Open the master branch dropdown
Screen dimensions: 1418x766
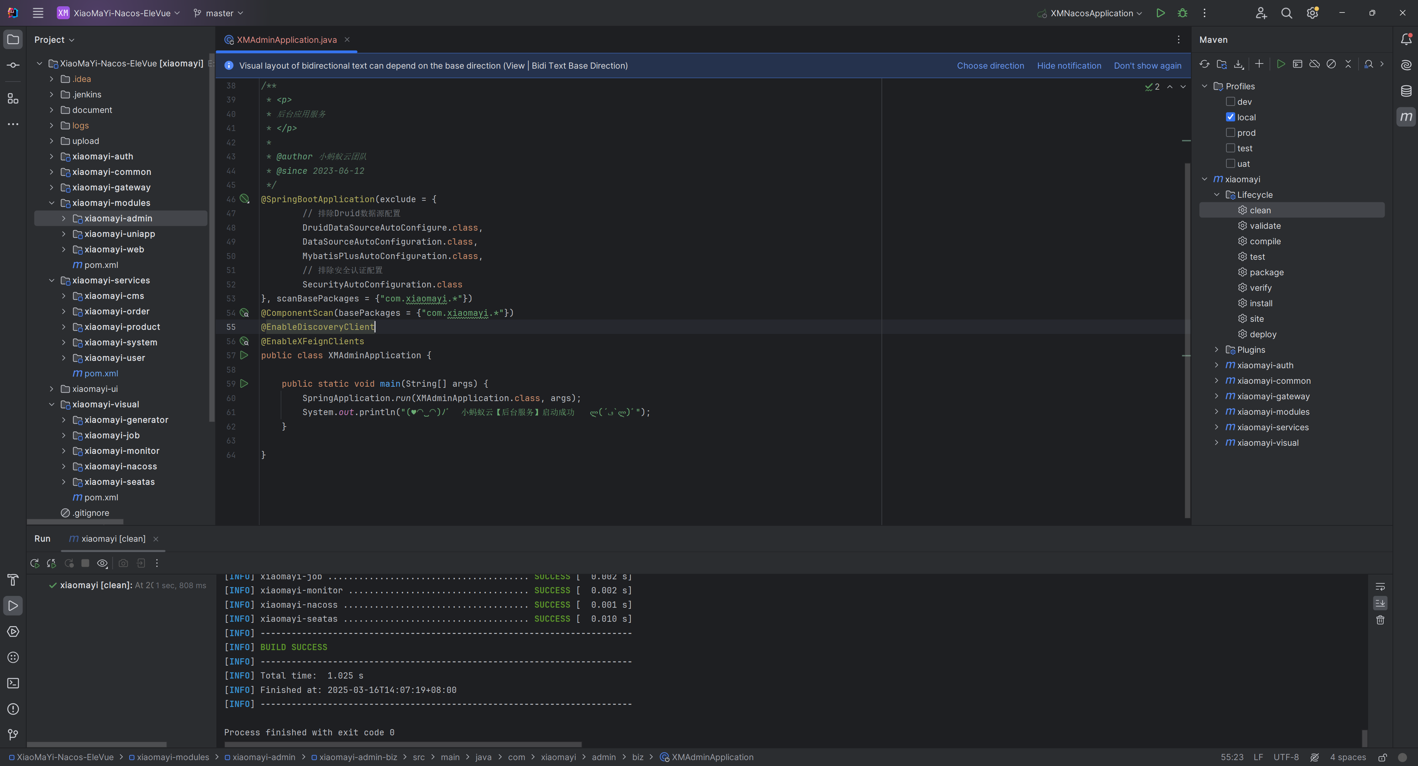[218, 13]
